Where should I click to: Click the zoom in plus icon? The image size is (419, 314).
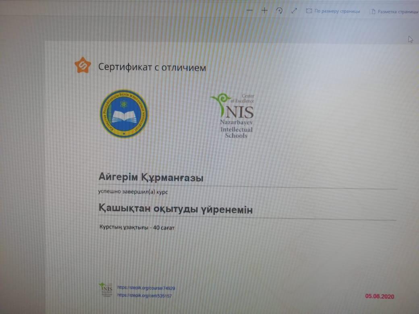[264, 11]
